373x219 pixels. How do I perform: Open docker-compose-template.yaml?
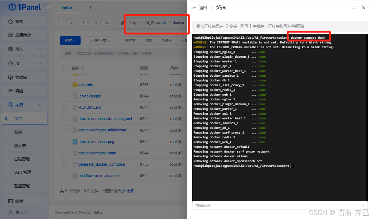click(105, 119)
